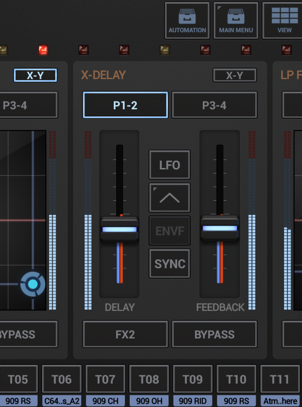Select track T11

(x=280, y=379)
